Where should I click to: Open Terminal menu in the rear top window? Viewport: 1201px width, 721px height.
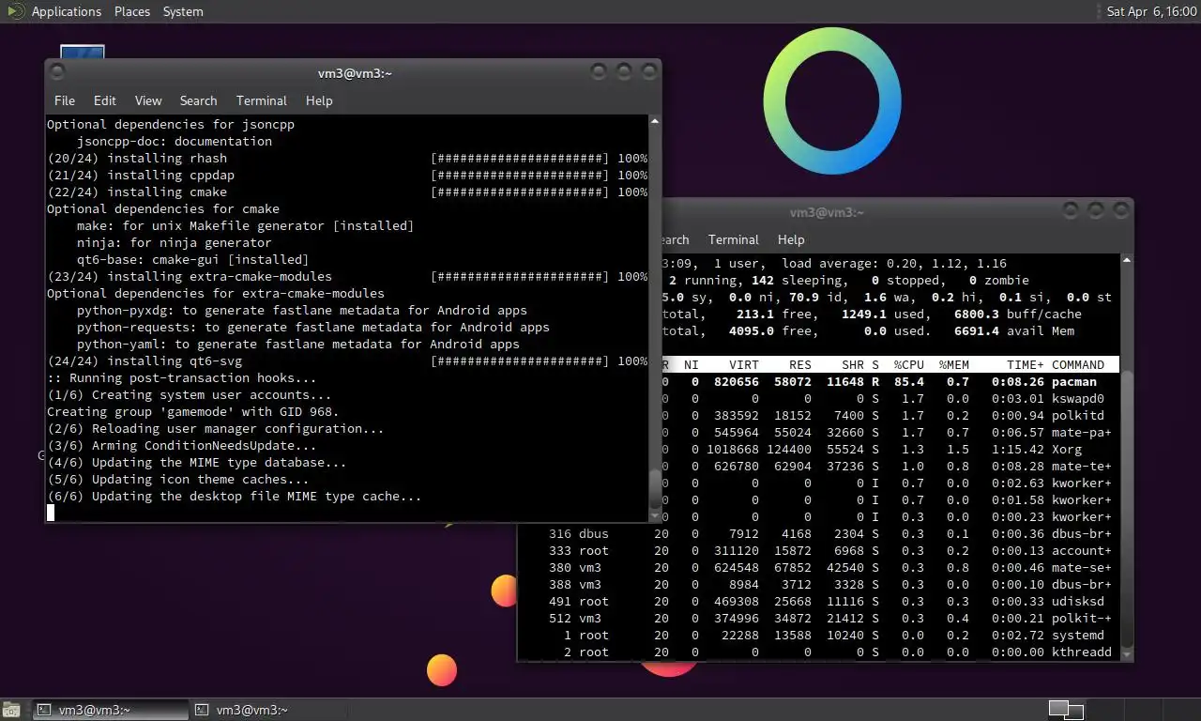734,239
